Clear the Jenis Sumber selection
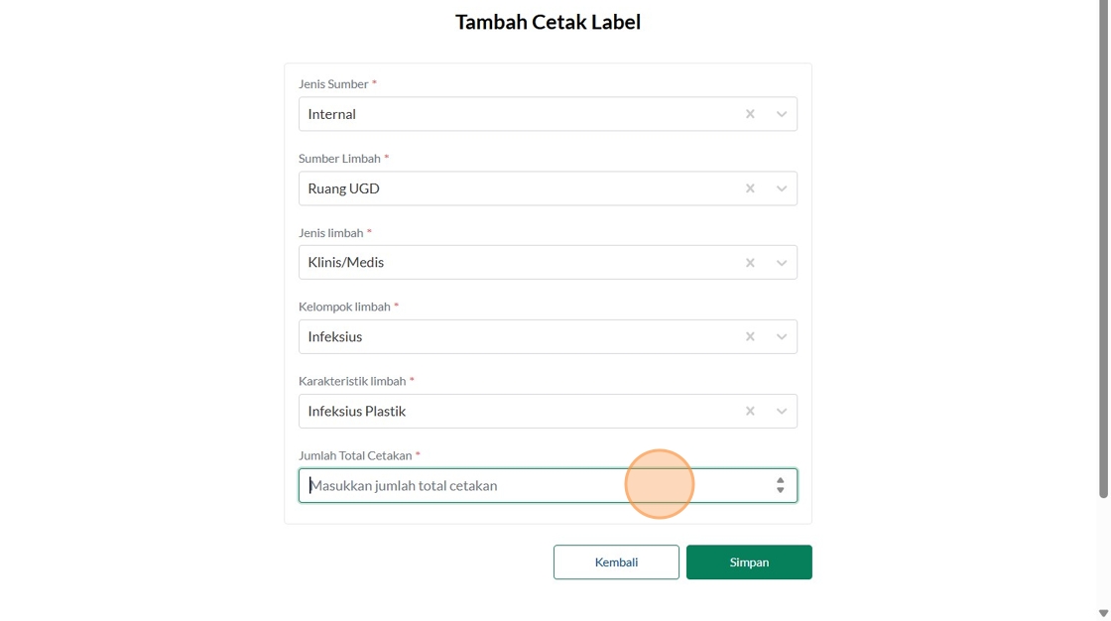 click(750, 114)
